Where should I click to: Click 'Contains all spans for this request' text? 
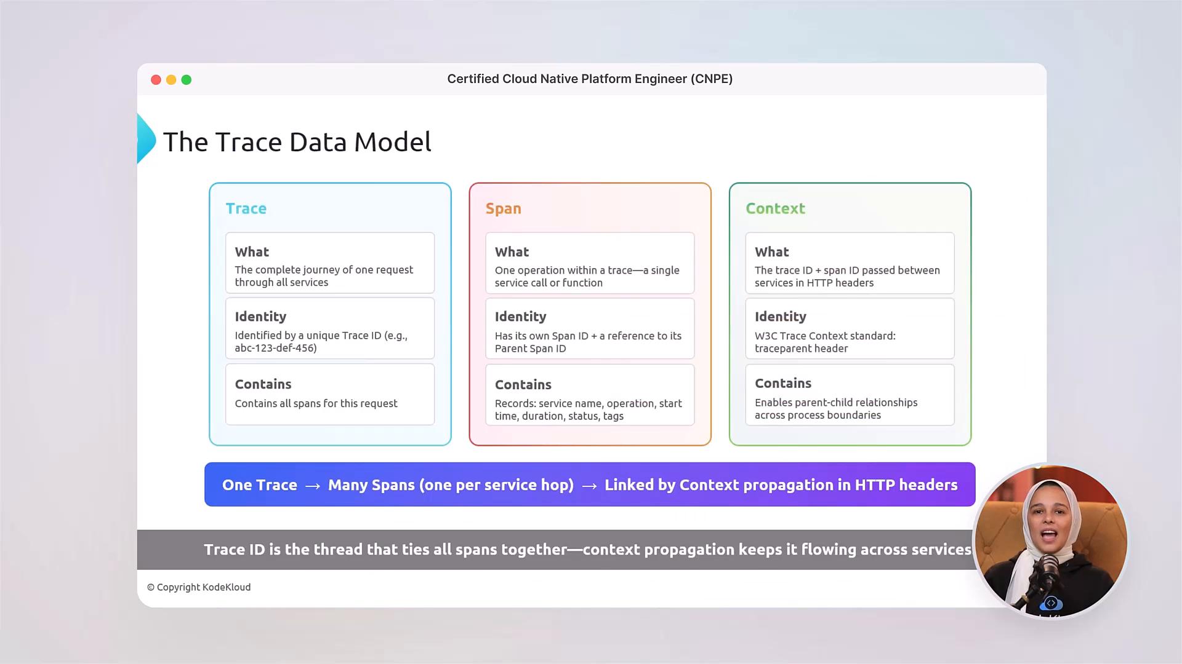tap(316, 403)
